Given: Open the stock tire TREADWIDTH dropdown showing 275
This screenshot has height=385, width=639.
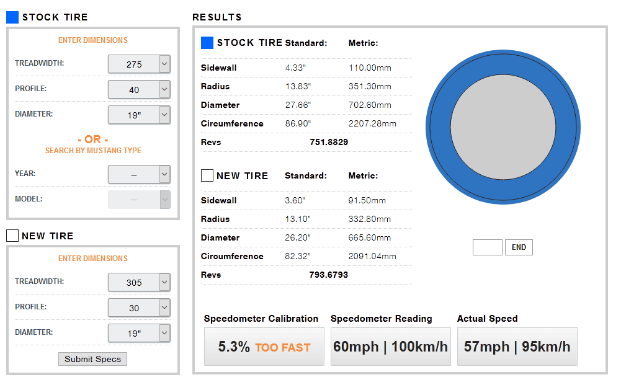Looking at the screenshot, I should (139, 64).
